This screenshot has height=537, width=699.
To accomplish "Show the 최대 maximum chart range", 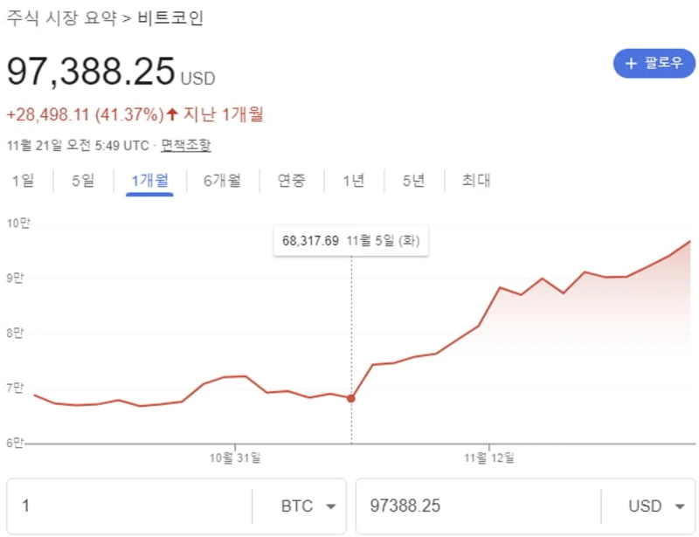I will pos(476,181).
